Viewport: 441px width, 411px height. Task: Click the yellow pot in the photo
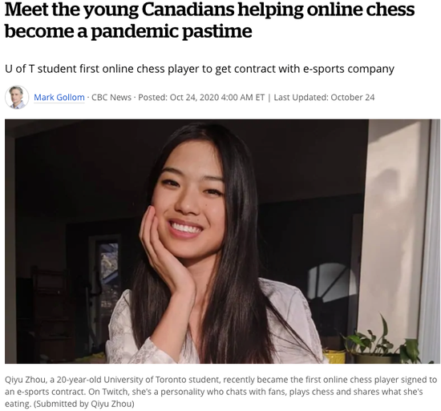[x=334, y=357]
